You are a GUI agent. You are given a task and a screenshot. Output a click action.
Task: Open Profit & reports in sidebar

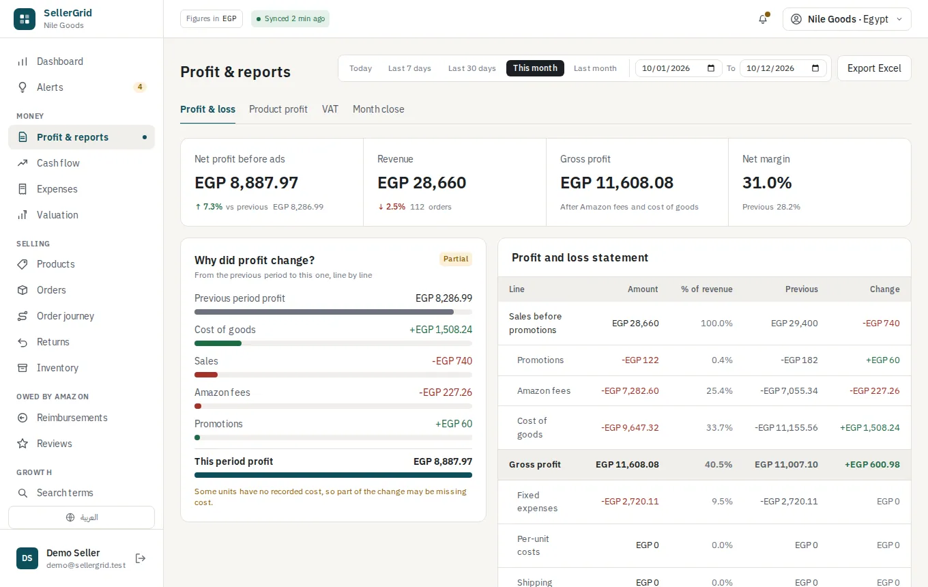pyautogui.click(x=81, y=137)
